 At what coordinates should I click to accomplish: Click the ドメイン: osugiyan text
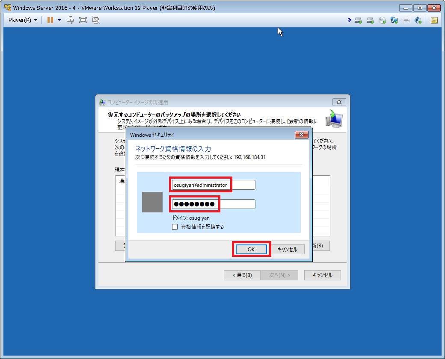click(x=191, y=218)
